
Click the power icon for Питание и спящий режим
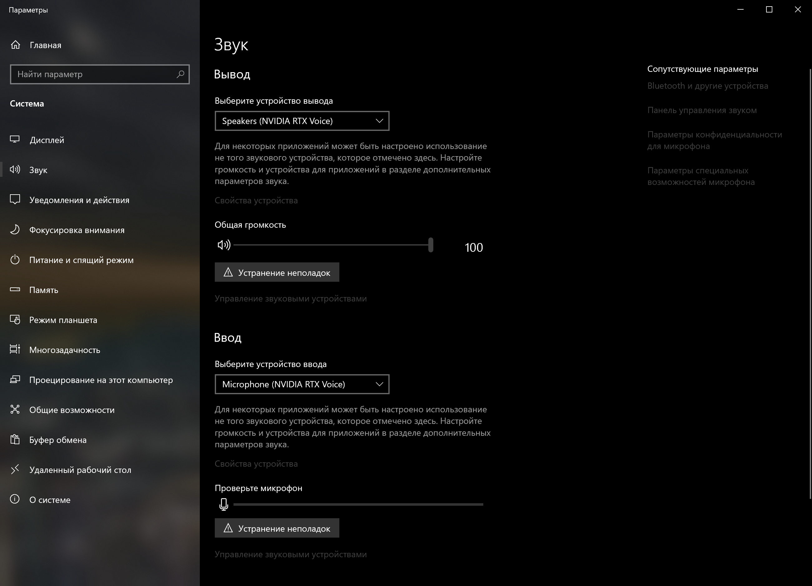tap(15, 260)
